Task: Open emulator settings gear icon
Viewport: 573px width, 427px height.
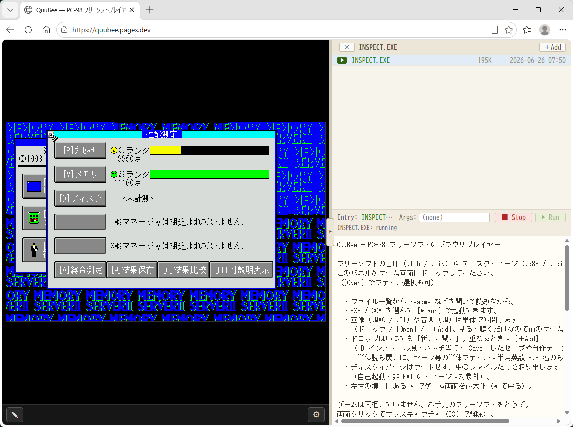Action: coord(316,414)
